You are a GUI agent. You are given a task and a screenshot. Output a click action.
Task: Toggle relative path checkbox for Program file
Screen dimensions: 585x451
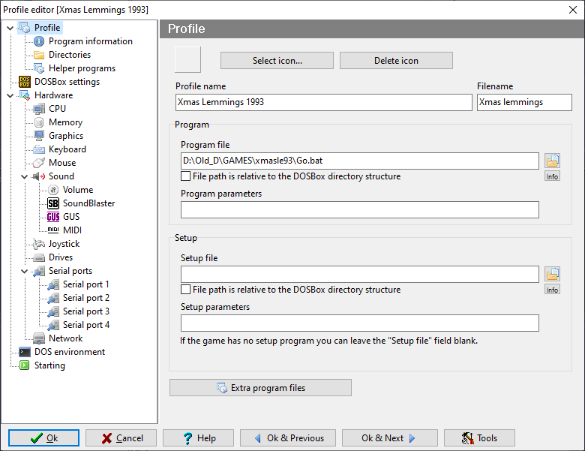pos(185,176)
